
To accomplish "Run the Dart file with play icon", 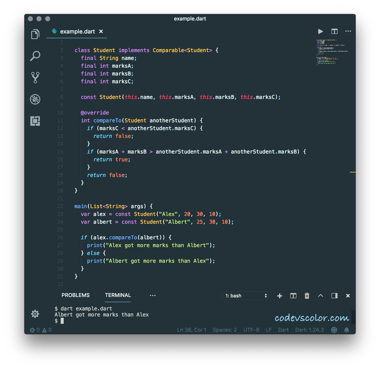I will (x=320, y=32).
